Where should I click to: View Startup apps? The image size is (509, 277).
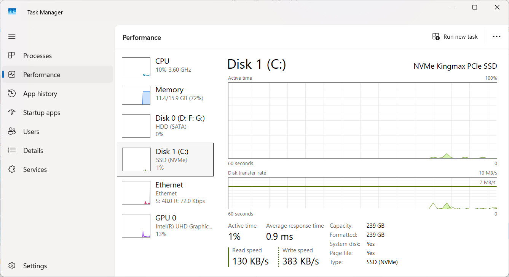point(12,112)
